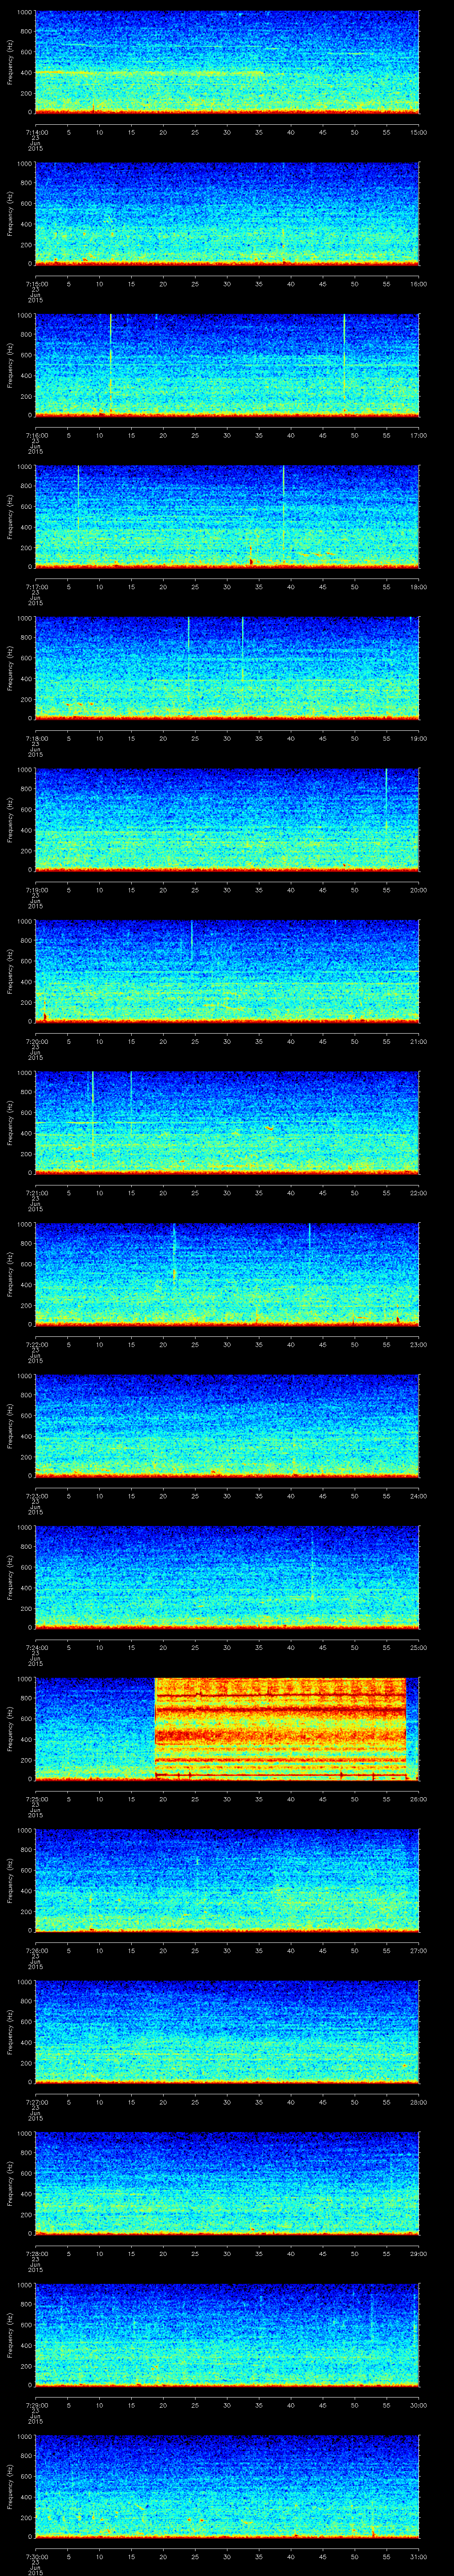Click the 7:25:00 start time label
Screen dimensions: 454x2576
coord(36,1798)
